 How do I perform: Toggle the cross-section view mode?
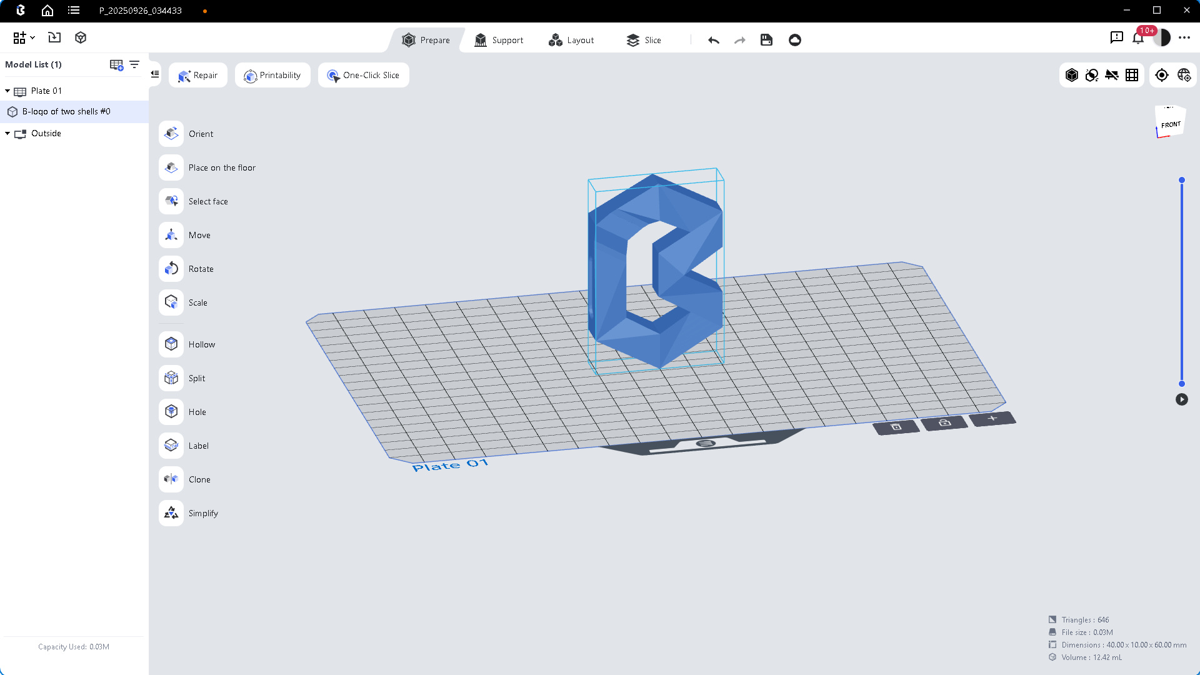tap(1092, 75)
